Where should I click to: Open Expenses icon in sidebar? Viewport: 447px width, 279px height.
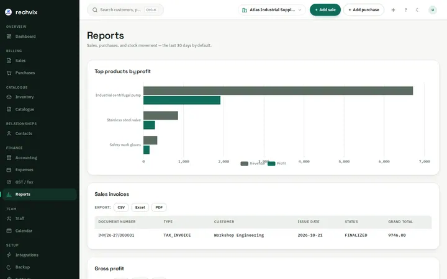click(x=9, y=170)
